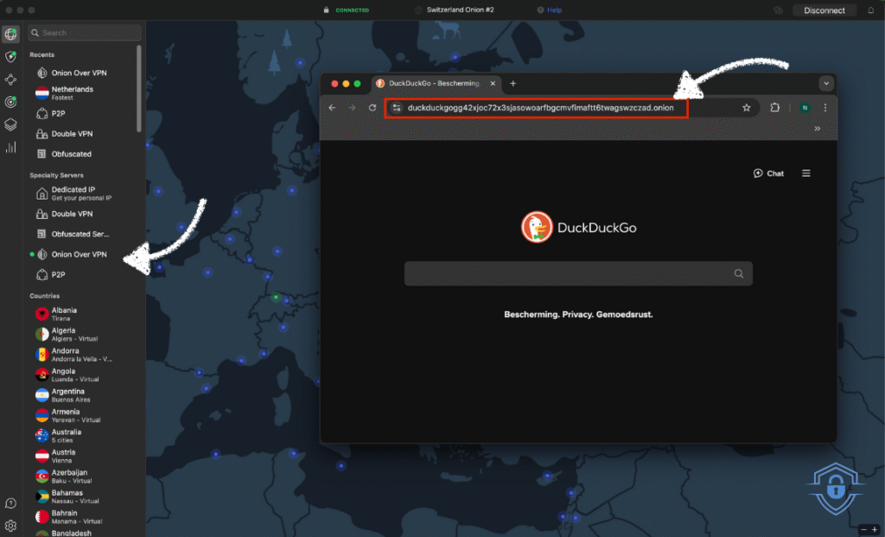
Task: Open the statistics bars icon in sidebar
Action: point(10,147)
